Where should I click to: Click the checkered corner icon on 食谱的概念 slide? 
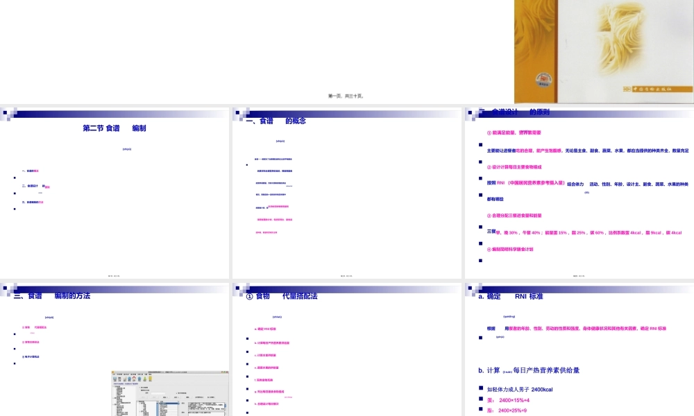tap(239, 114)
